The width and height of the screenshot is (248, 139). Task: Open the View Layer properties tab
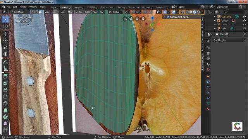pos(208,59)
